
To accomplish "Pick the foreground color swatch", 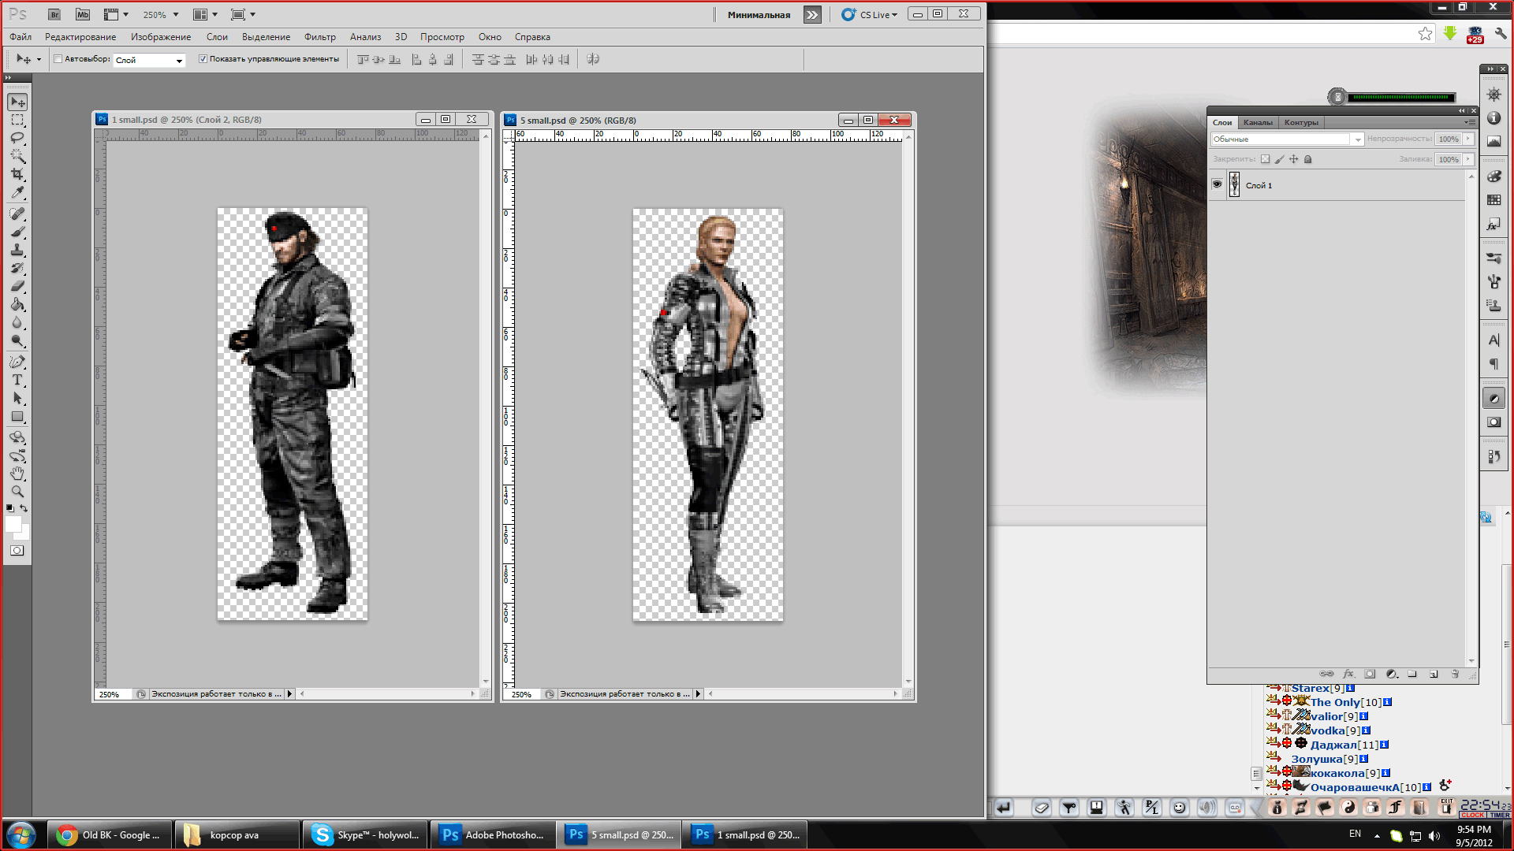I will pos(13,523).
